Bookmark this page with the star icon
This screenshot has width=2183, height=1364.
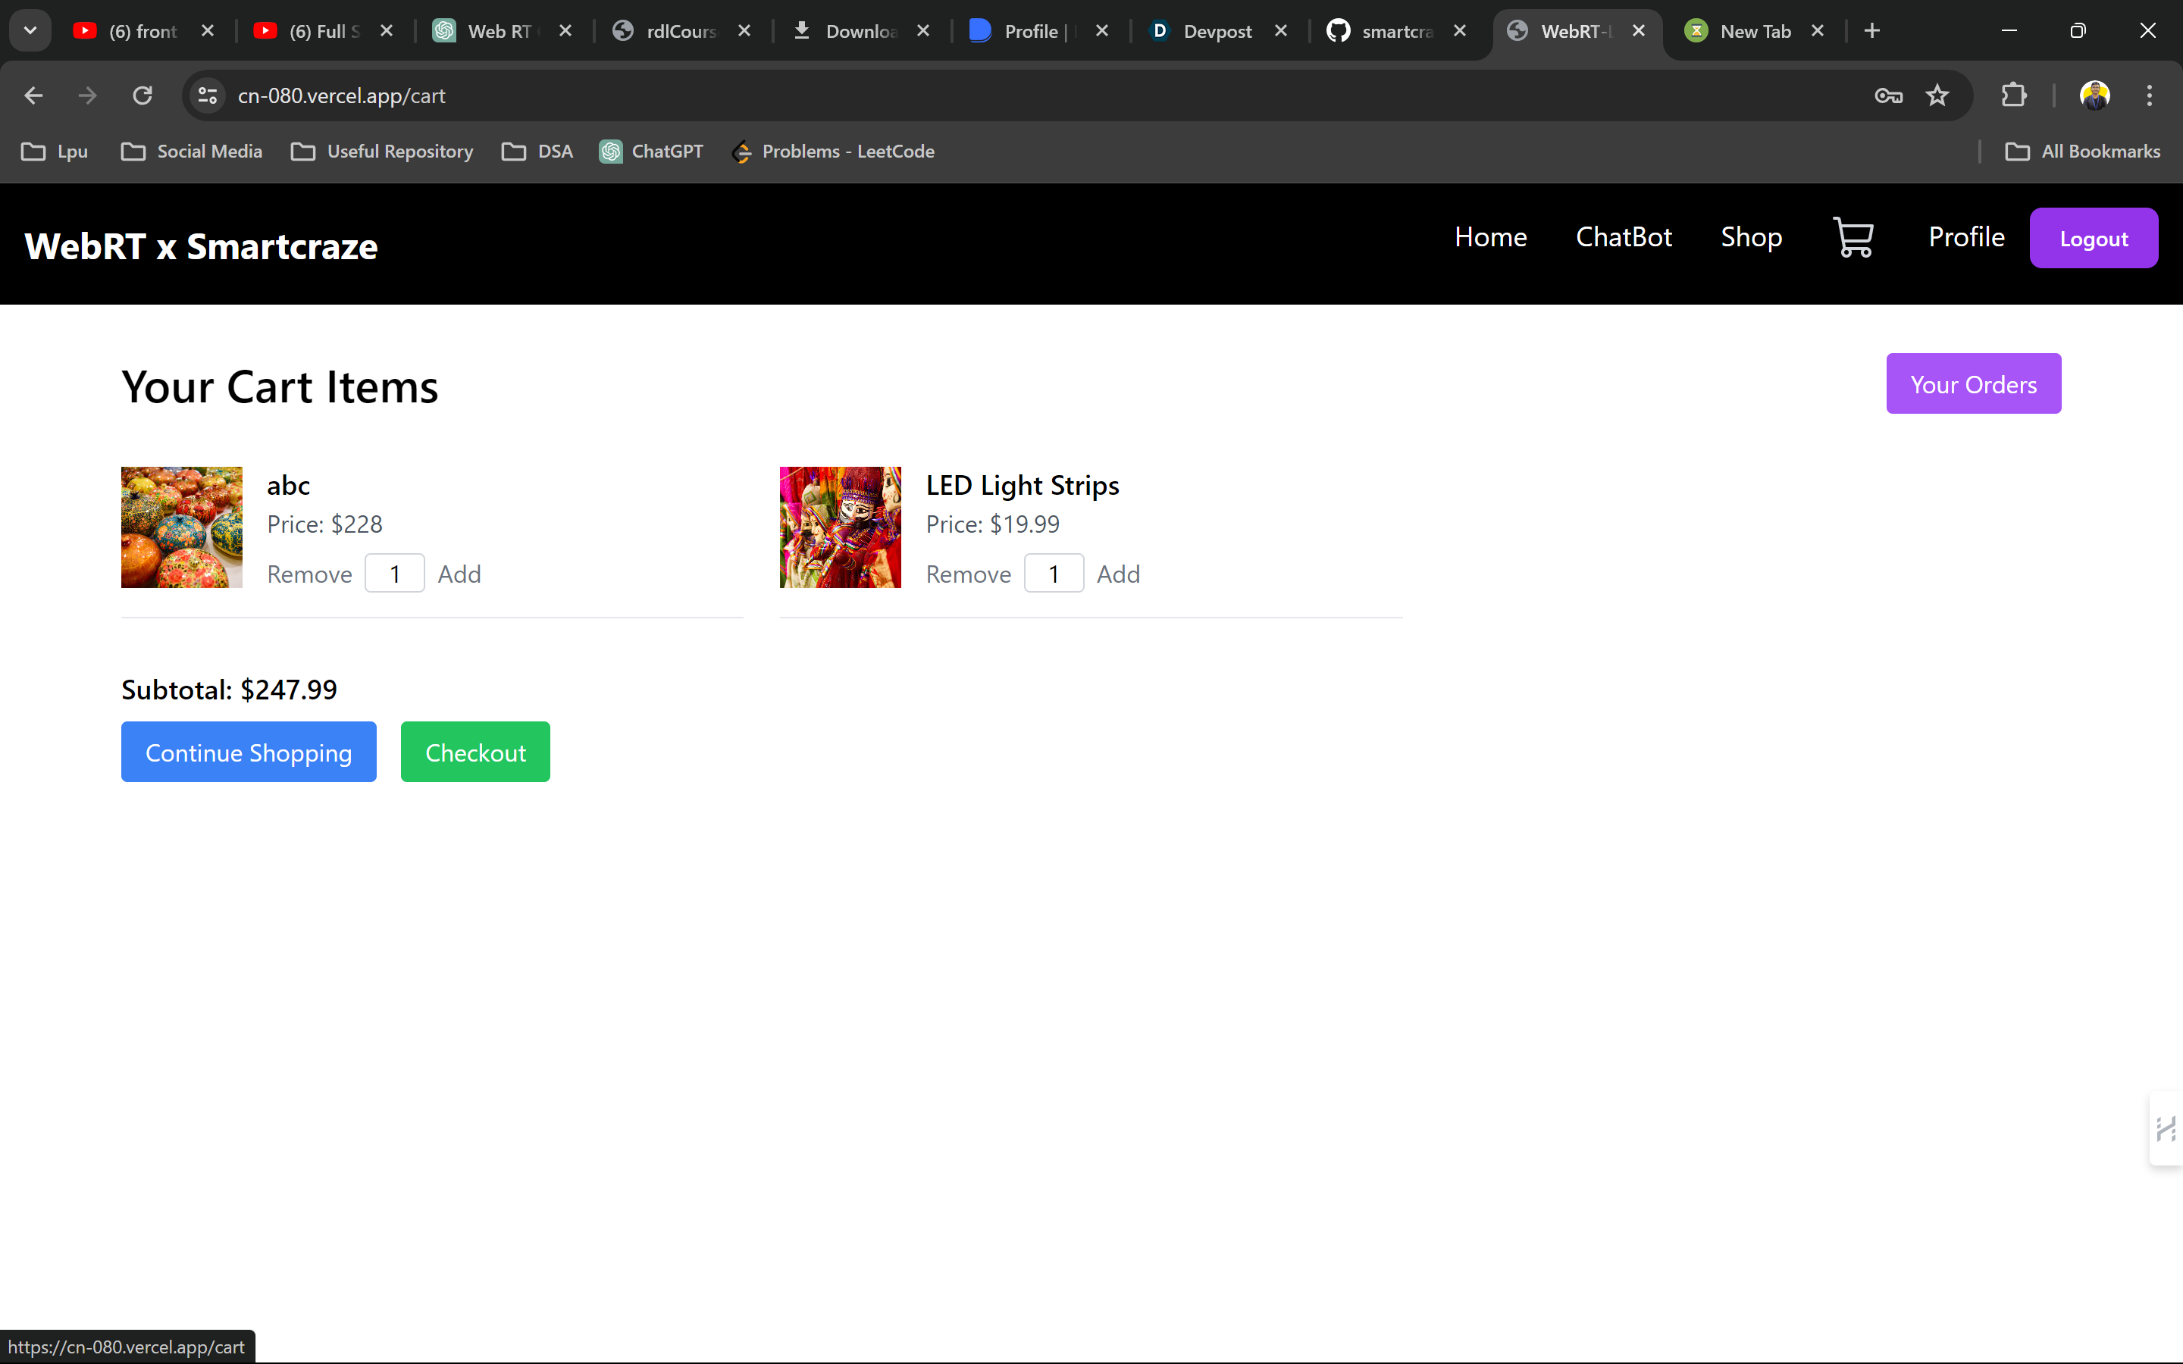(x=1937, y=95)
